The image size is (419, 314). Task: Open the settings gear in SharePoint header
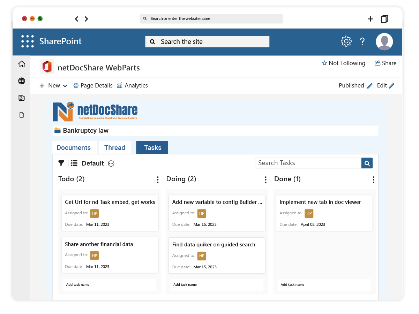346,41
